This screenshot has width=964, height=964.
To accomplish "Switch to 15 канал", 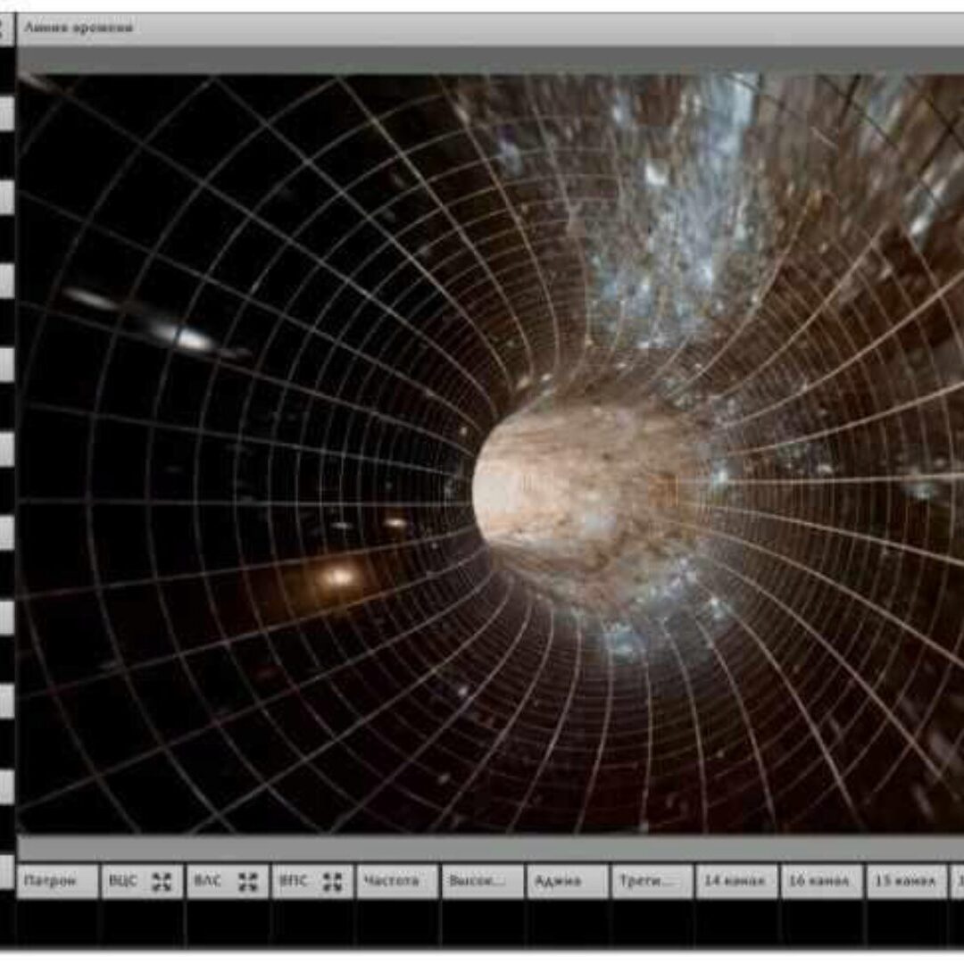I will [x=906, y=881].
